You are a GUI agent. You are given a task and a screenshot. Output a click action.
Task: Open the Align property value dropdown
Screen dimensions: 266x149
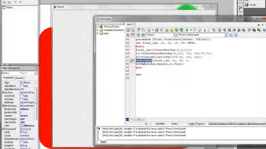(x=36, y=83)
